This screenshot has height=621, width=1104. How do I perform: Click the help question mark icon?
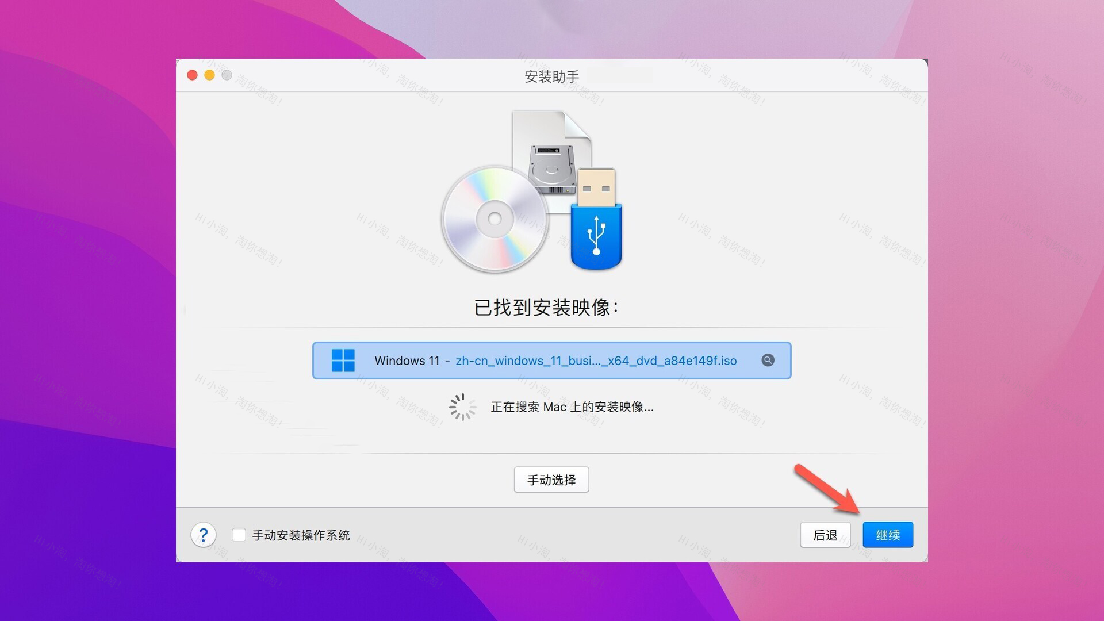[202, 535]
